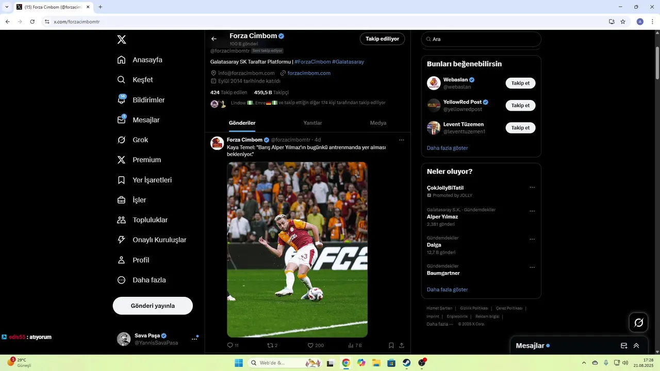This screenshot has height=371, width=660.
Task: Open Hizmet Şartları footer link
Action: tap(439, 308)
